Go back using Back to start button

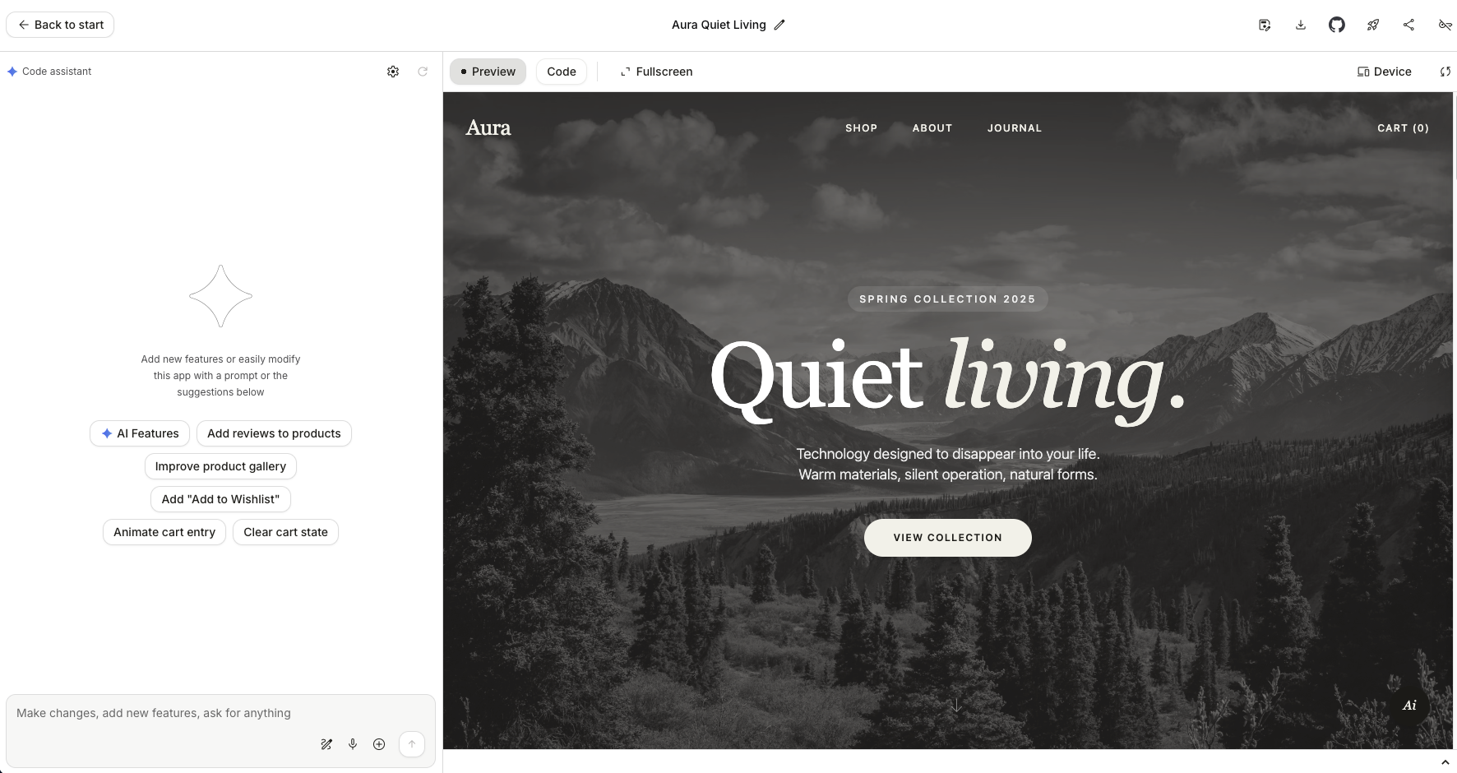60,25
